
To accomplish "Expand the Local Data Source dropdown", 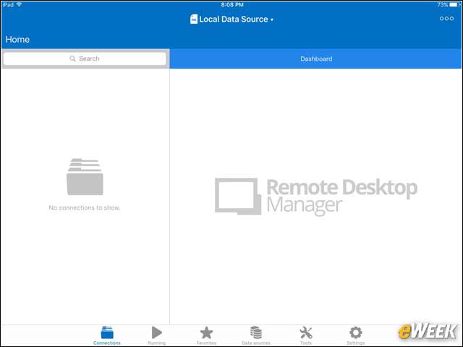I will point(232,20).
